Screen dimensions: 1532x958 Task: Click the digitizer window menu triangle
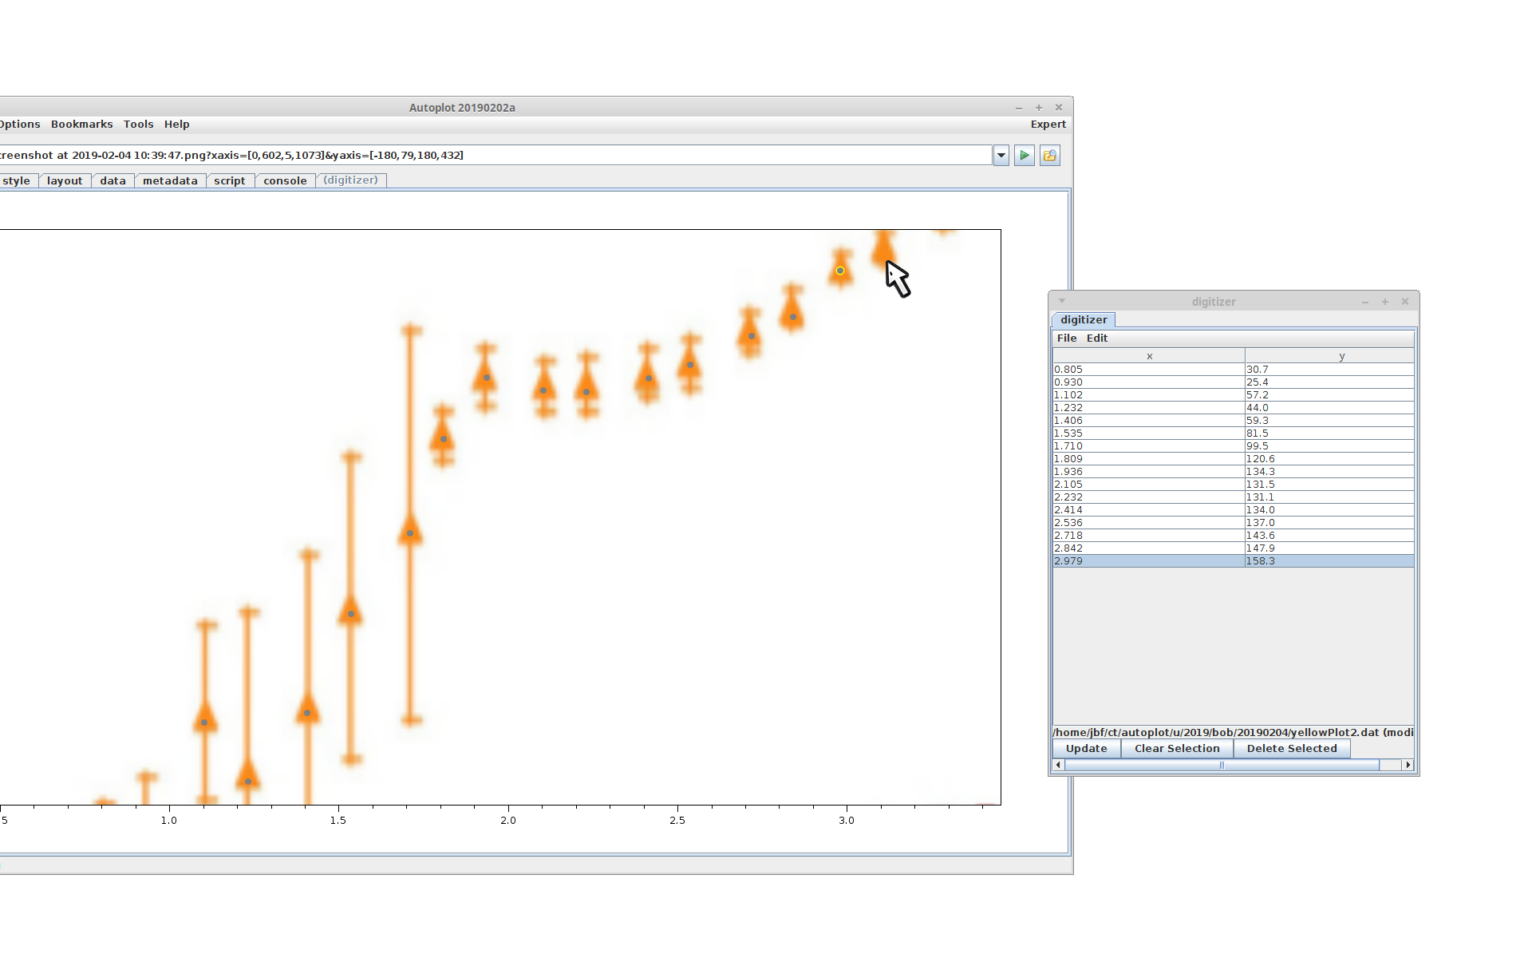pos(1062,301)
